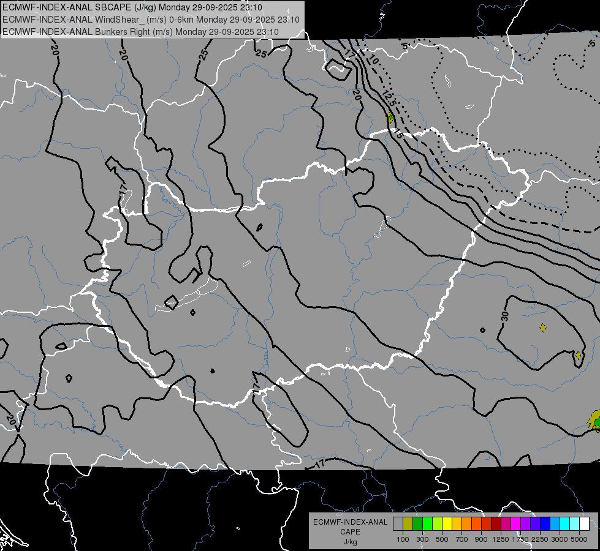Image resolution: width=600 pixels, height=551 pixels.
Task: Select the olive swatch in the CAPE legend
Action: click(408, 524)
